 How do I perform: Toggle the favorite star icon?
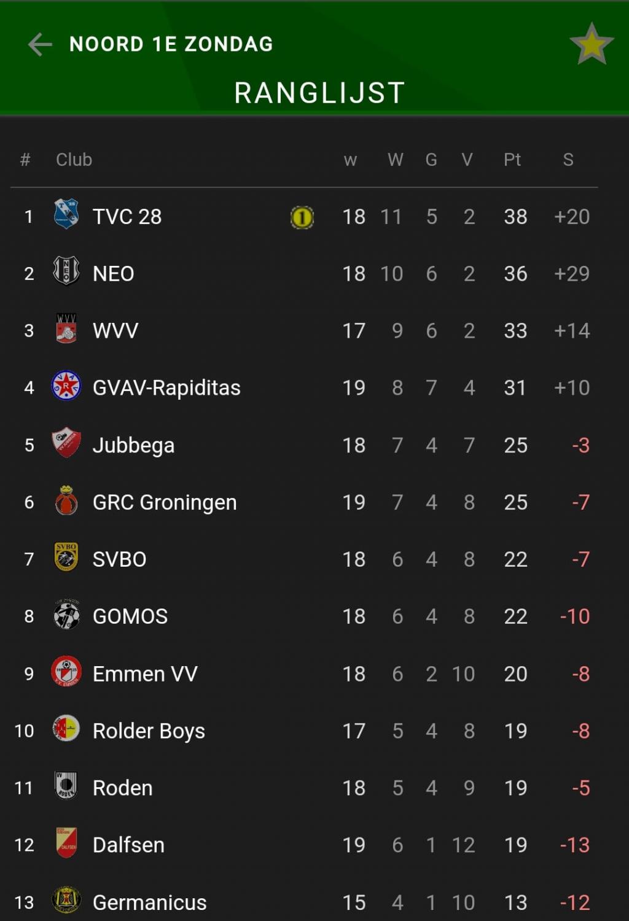point(592,44)
